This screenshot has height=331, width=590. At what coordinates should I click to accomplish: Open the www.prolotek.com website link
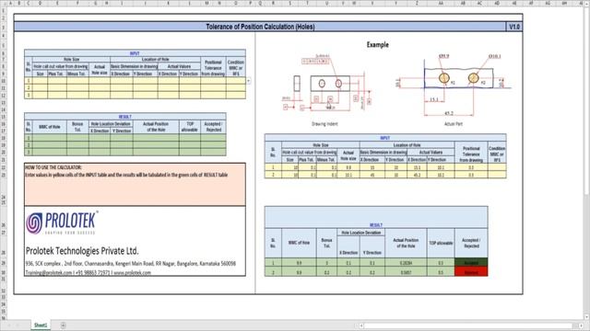132,273
